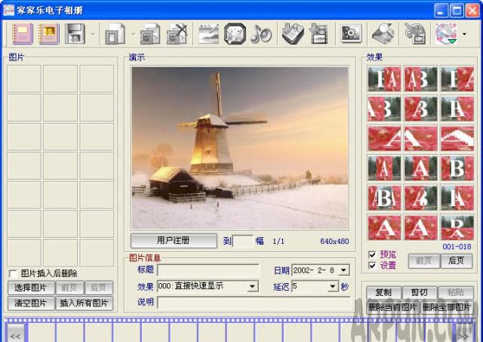Click the 用户注册 button
Screen dimensions: 483x342
click(174, 241)
